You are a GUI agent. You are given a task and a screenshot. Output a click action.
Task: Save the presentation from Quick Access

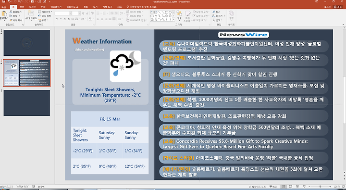(4, 1)
